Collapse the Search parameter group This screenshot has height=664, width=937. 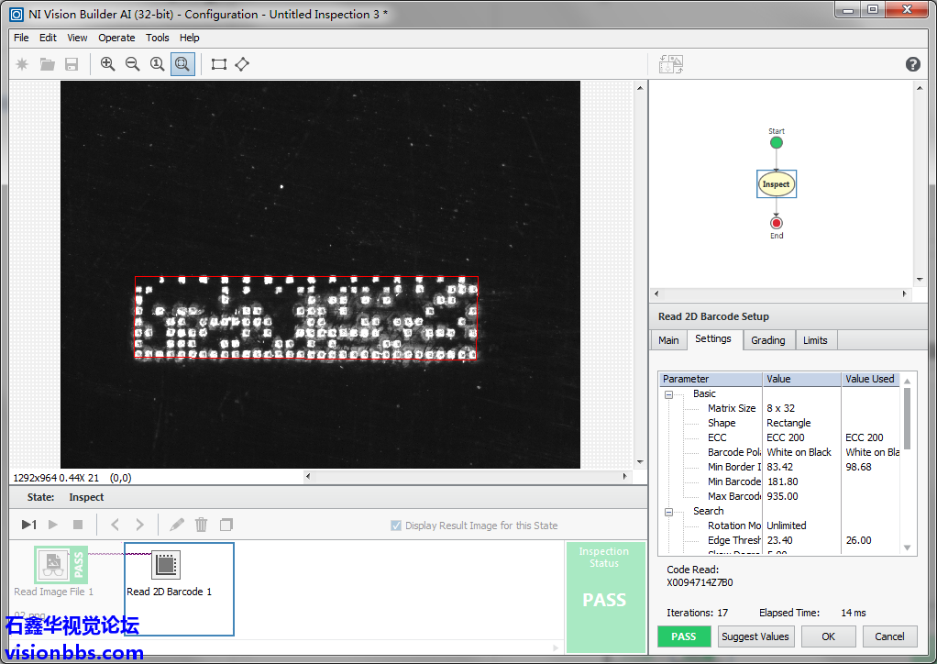[668, 512]
